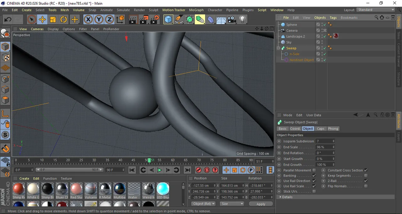This screenshot has height=214, width=402.
Task: Click the Make Editable icon
Action: 5,33
